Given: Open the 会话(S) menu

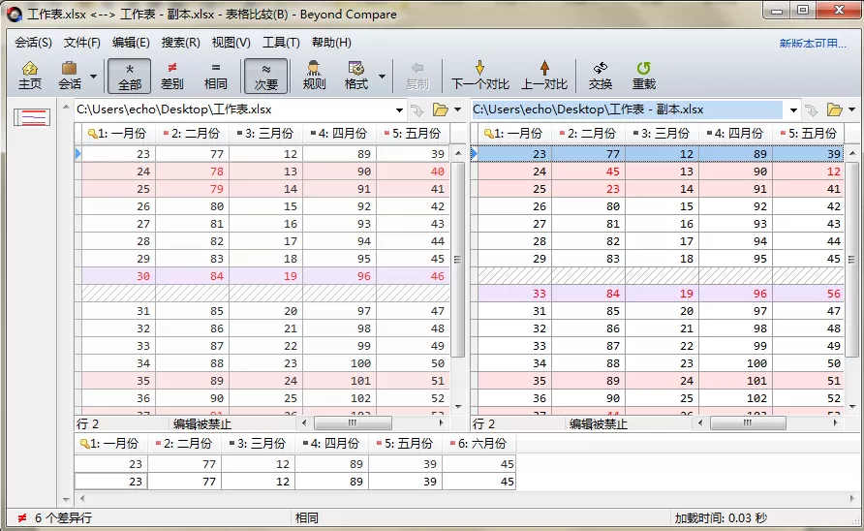Looking at the screenshot, I should pos(33,43).
